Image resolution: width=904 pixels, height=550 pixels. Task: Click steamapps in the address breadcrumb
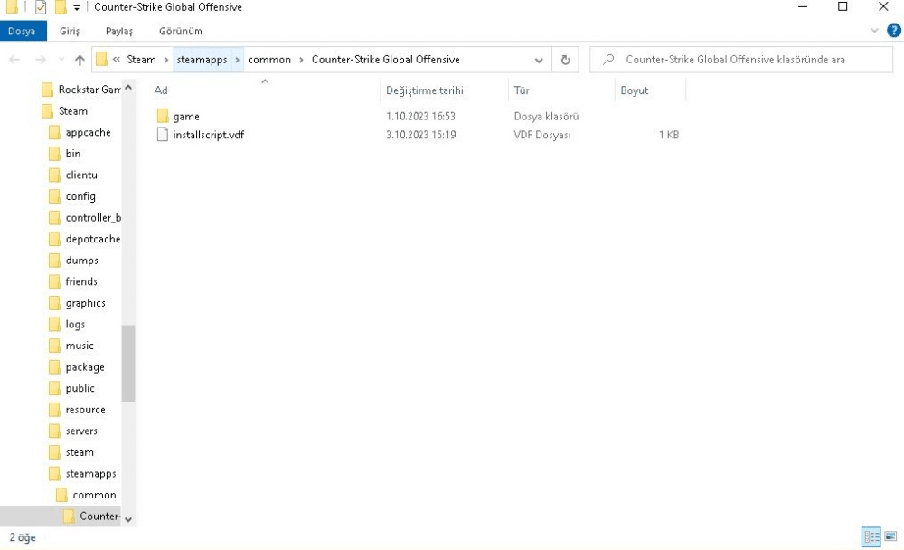click(x=202, y=60)
